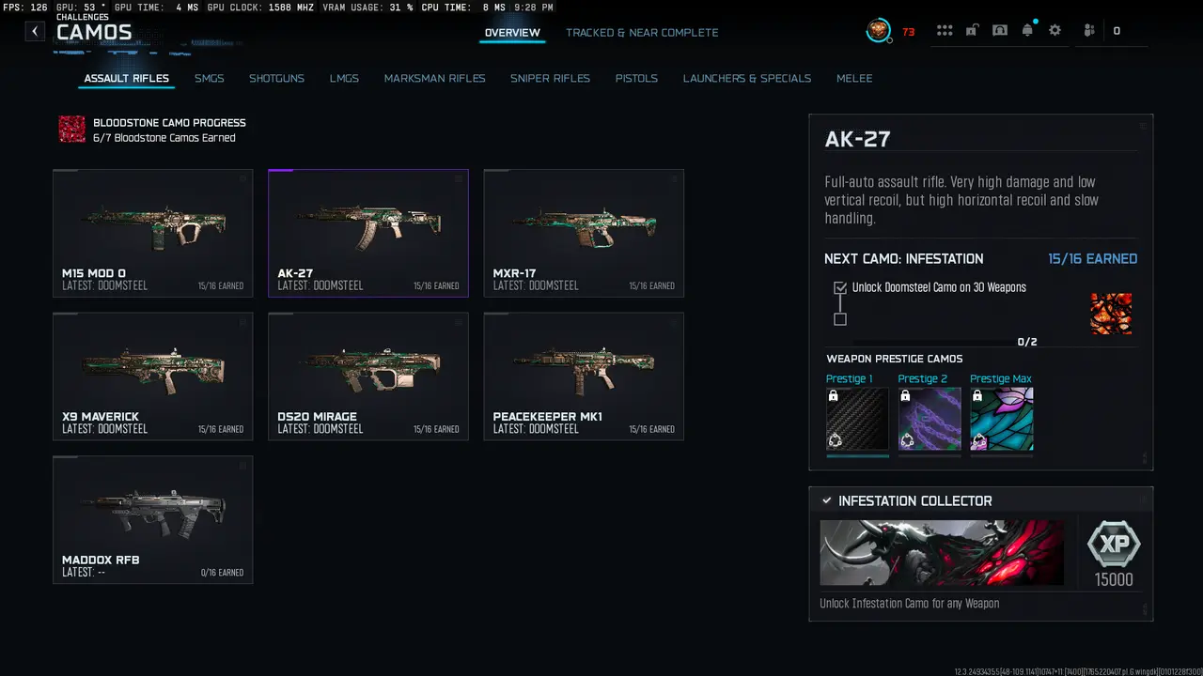Open Tracked & Near Complete tab
The width and height of the screenshot is (1203, 676).
[642, 32]
